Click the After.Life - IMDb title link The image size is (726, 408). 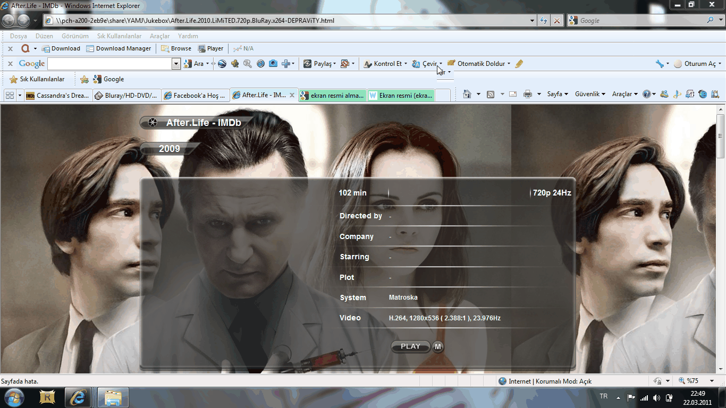pyautogui.click(x=204, y=123)
